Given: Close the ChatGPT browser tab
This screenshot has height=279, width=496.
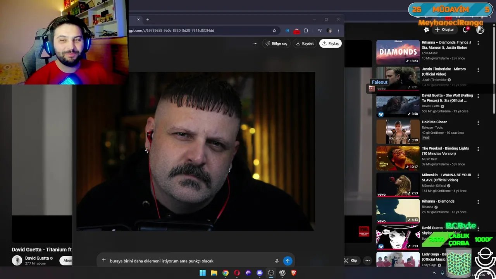Looking at the screenshot, I should tap(138, 19).
